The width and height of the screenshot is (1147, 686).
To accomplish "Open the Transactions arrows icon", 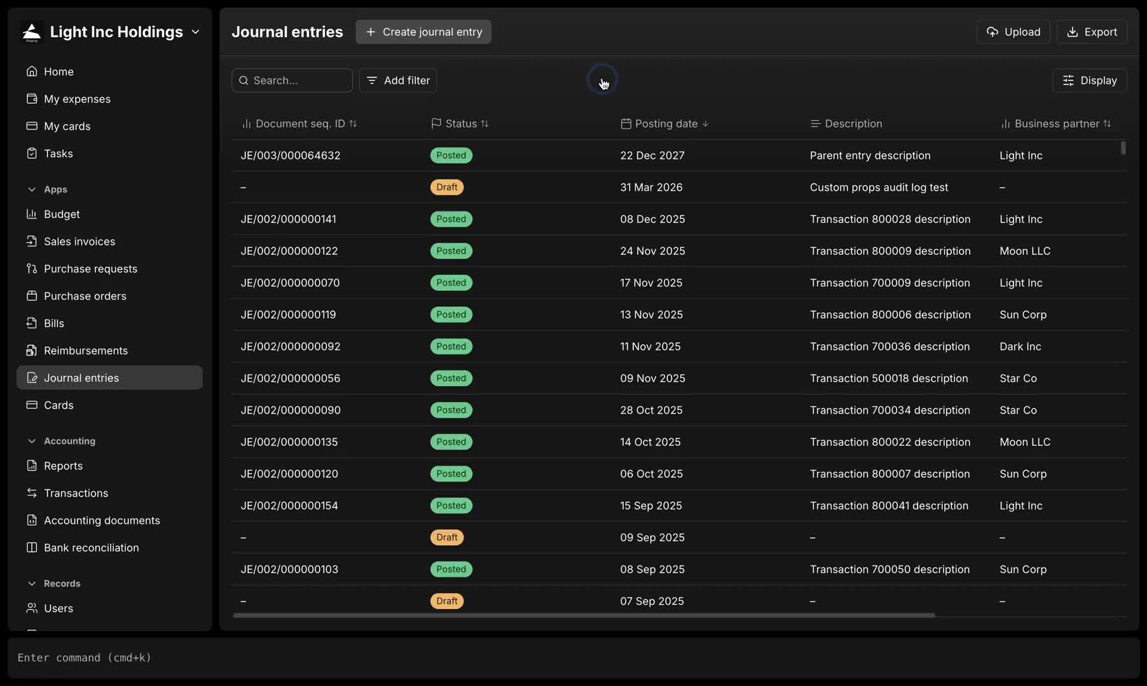I will click(x=32, y=493).
